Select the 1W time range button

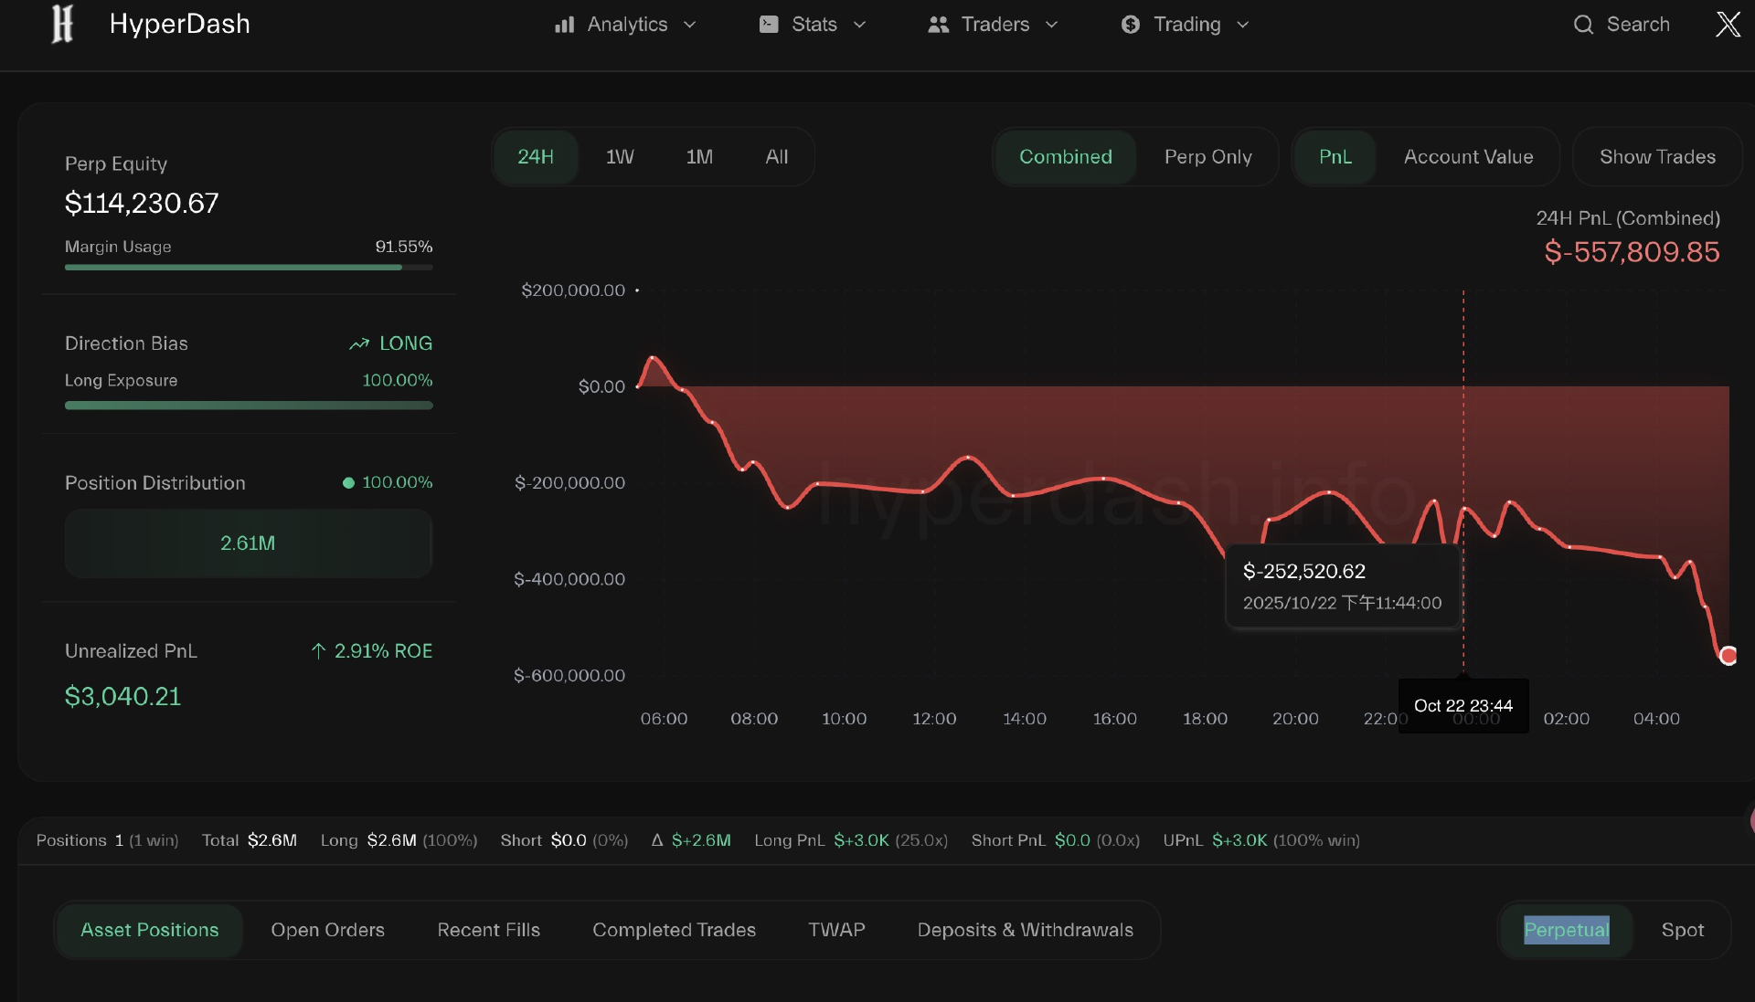click(620, 157)
